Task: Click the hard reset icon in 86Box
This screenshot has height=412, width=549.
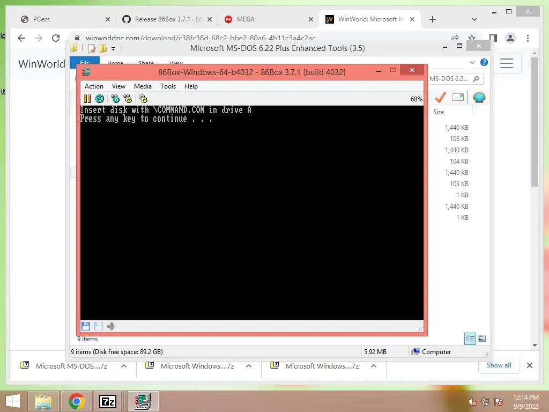Action: [100, 99]
